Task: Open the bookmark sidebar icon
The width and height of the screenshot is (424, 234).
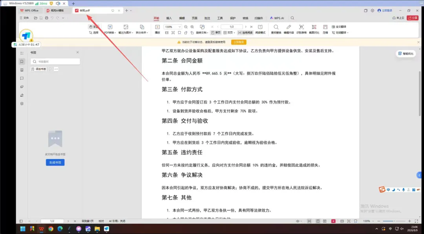Action: click(22, 61)
